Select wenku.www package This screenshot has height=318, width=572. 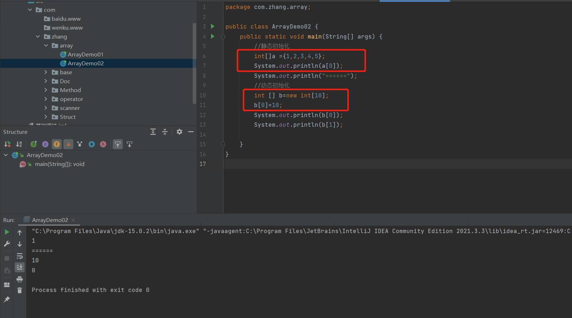(x=67, y=27)
